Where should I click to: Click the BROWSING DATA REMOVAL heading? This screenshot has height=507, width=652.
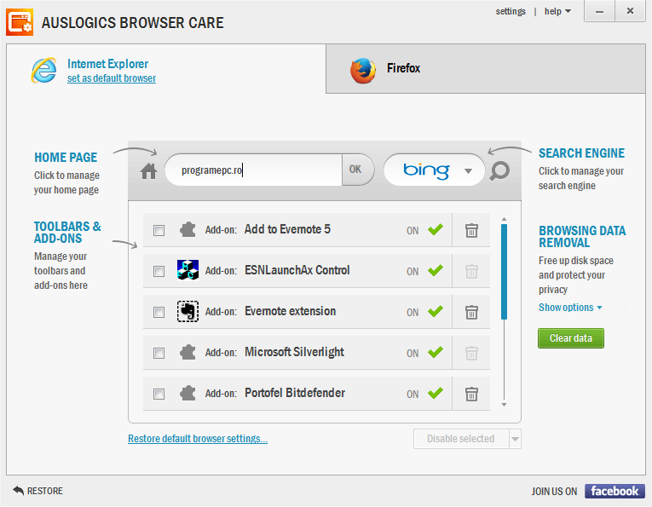pyautogui.click(x=582, y=237)
